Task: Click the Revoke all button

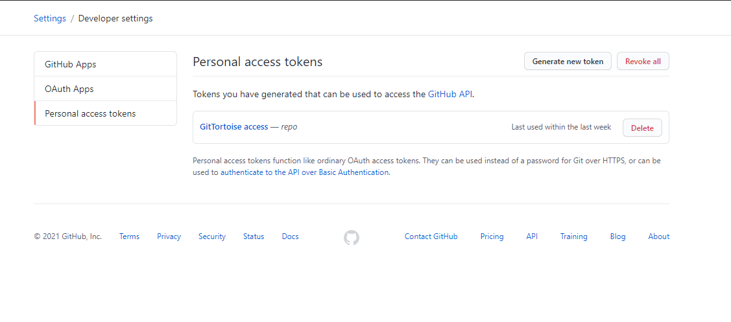Action: point(643,61)
